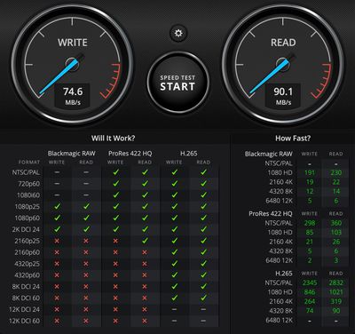Click Blackmagic RAW 1080 HD write value 191
The height and width of the screenshot is (334, 355).
click(x=310, y=172)
